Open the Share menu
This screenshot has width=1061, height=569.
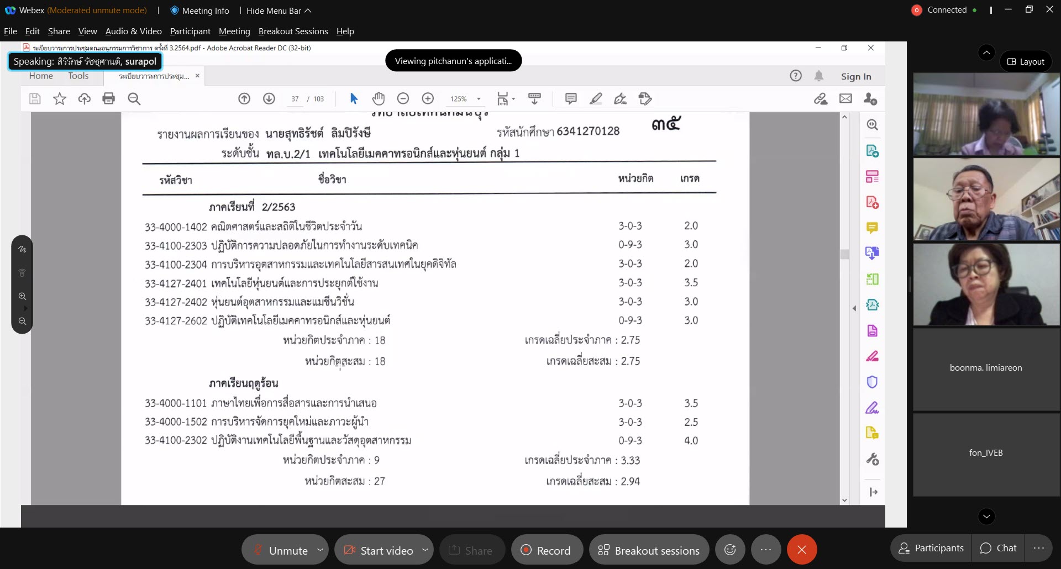pyautogui.click(x=59, y=31)
